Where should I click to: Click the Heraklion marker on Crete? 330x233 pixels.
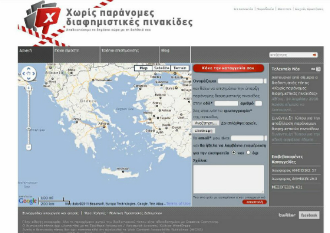tap(123, 171)
